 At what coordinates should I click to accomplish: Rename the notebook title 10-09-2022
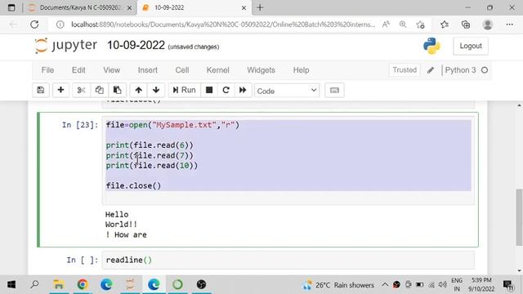pos(136,46)
